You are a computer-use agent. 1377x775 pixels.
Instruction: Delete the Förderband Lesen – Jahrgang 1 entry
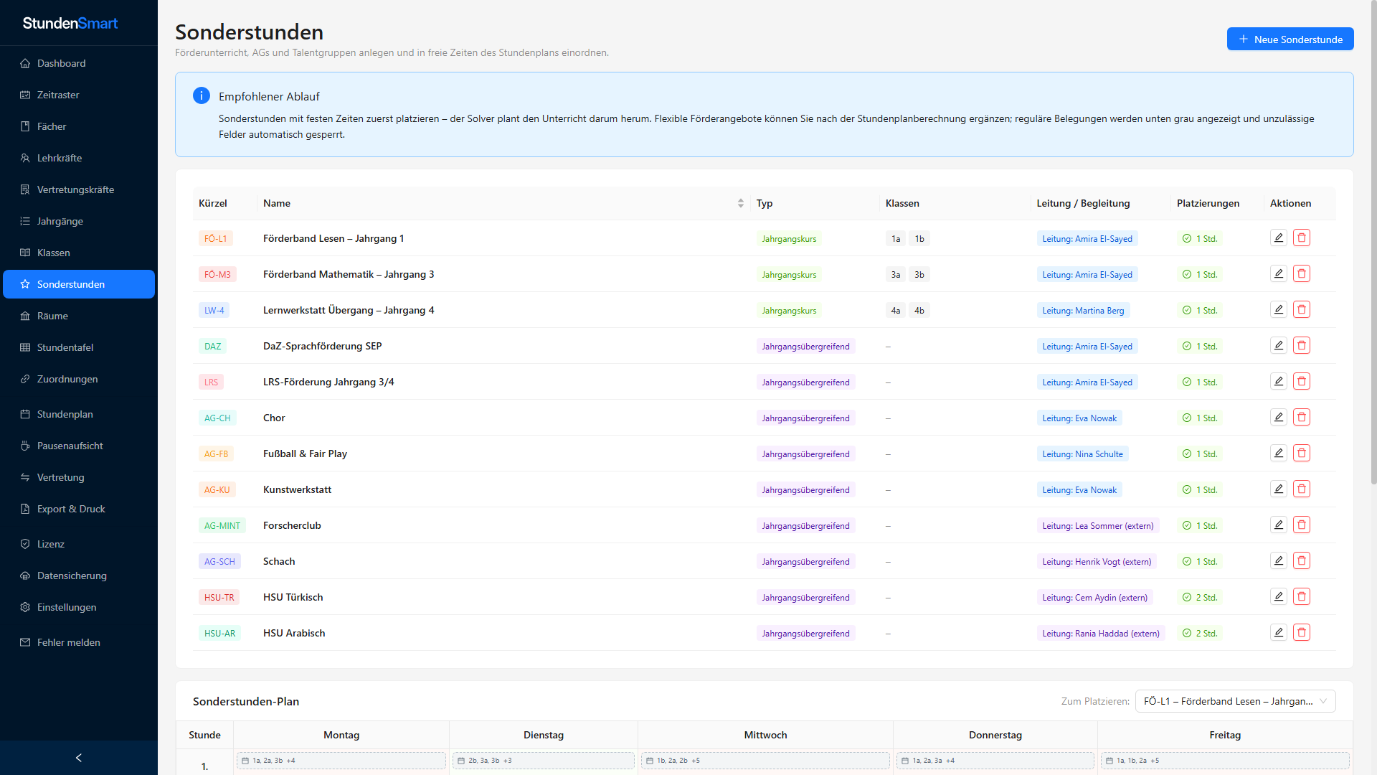click(x=1302, y=238)
